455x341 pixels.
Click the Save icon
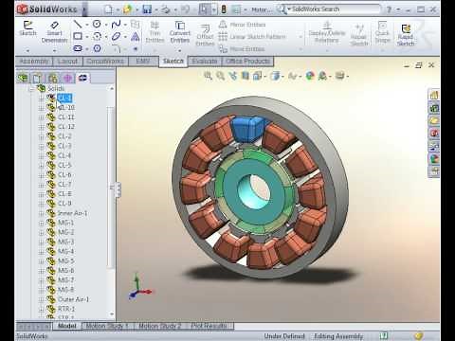click(x=147, y=9)
